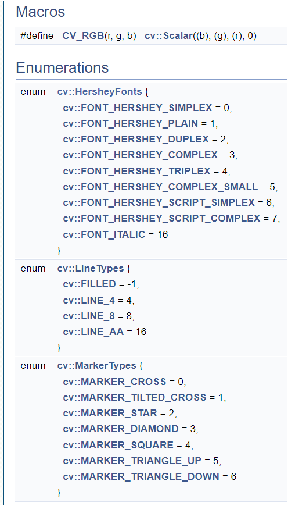Open cv::FONT_HERSHEY_SCRIPT_SIMPLEX link

(159, 202)
